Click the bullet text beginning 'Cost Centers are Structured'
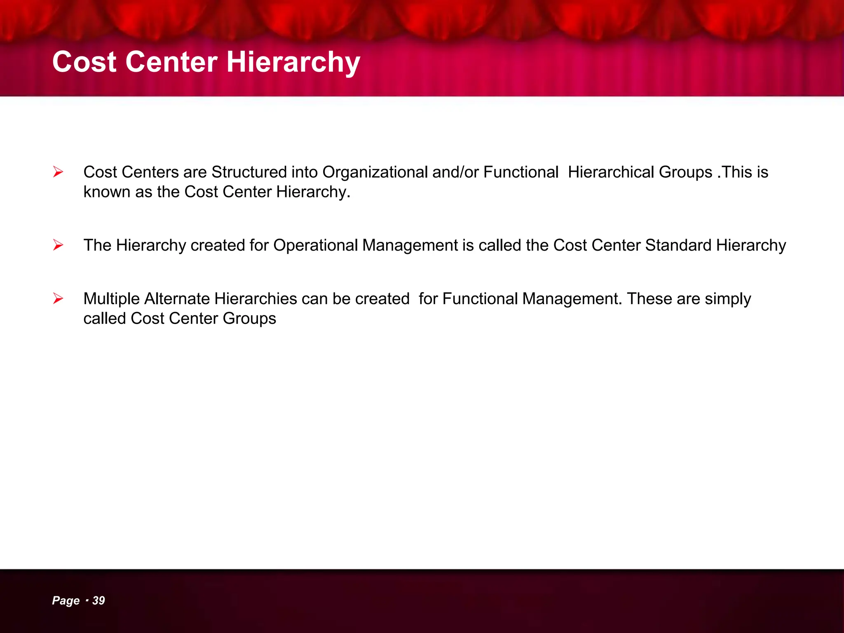This screenshot has width=844, height=633. (x=426, y=182)
